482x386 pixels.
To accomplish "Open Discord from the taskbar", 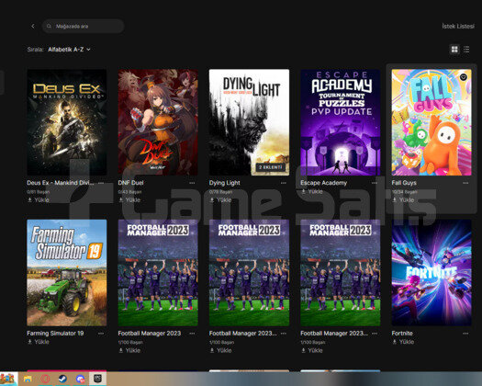I will 81,379.
